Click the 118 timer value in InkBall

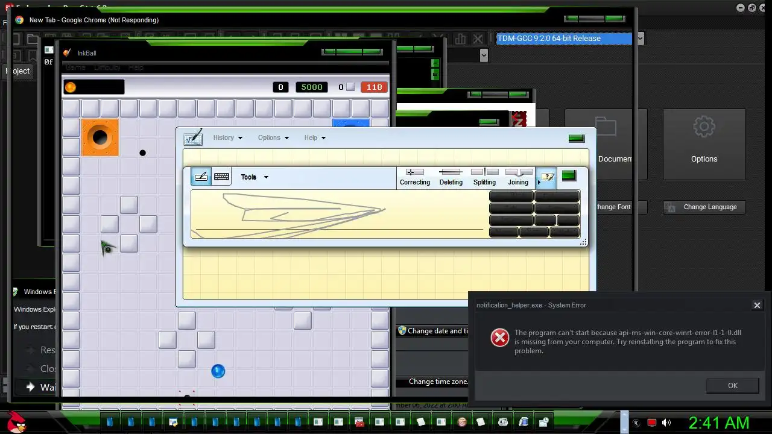tap(374, 87)
